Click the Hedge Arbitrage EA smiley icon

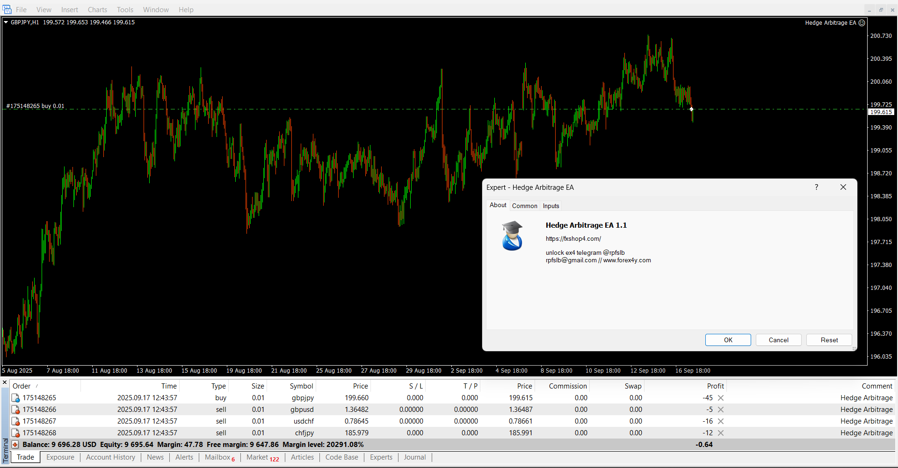[862, 22]
